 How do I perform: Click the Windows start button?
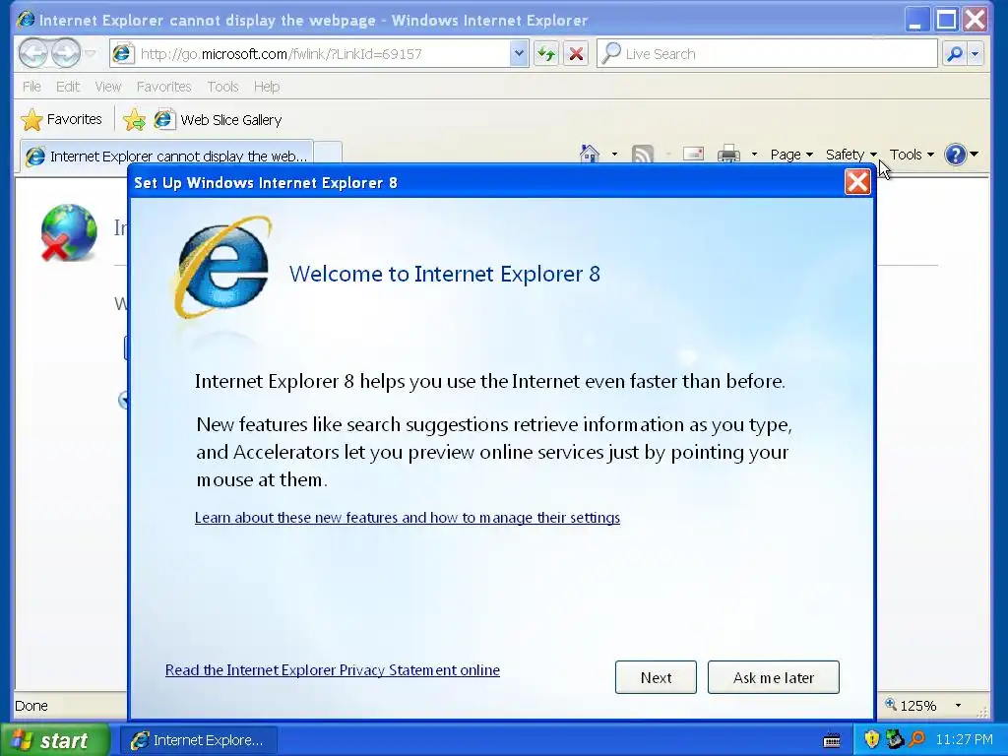pyautogui.click(x=54, y=740)
